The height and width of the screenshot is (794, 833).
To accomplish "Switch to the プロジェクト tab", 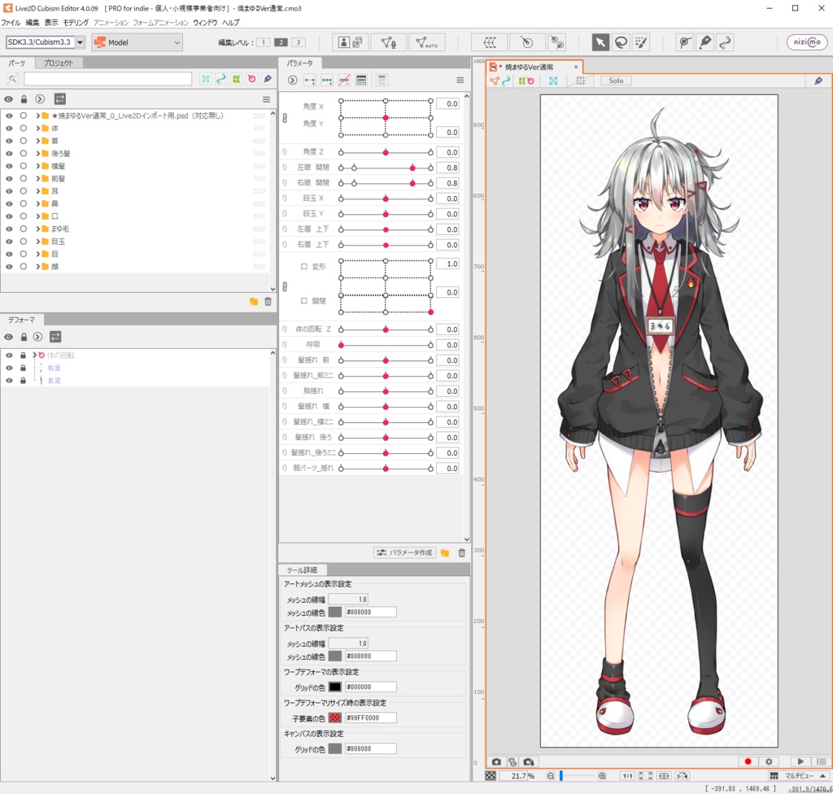I will pyautogui.click(x=57, y=62).
